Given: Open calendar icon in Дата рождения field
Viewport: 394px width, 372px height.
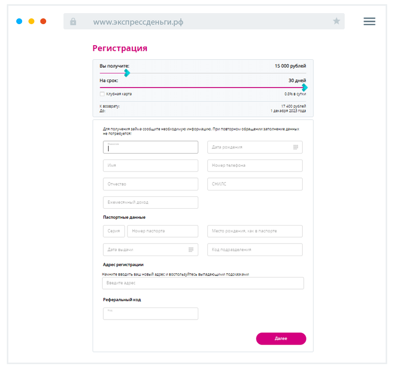Looking at the screenshot, I should (x=296, y=147).
